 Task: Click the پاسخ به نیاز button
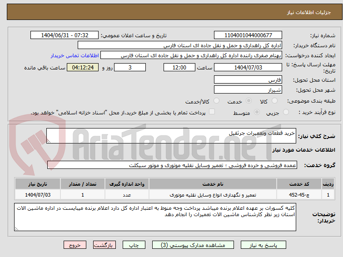[263, 245]
